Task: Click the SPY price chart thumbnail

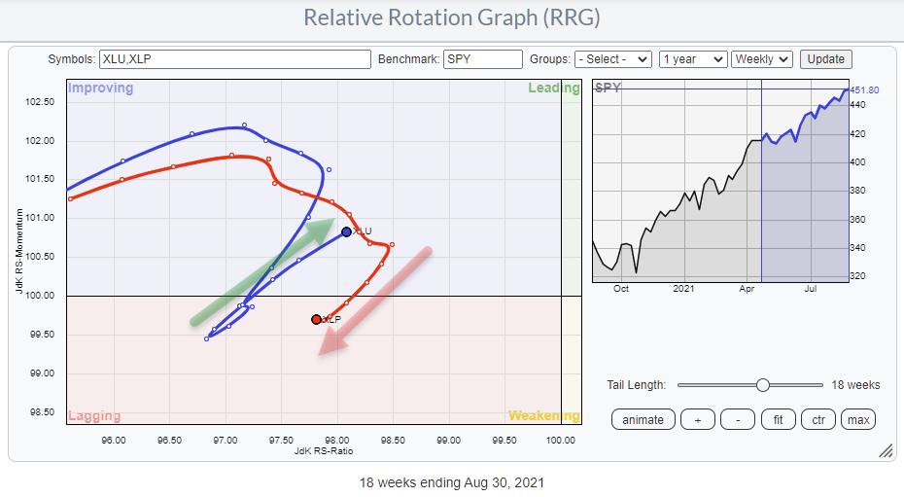Action: pos(719,185)
